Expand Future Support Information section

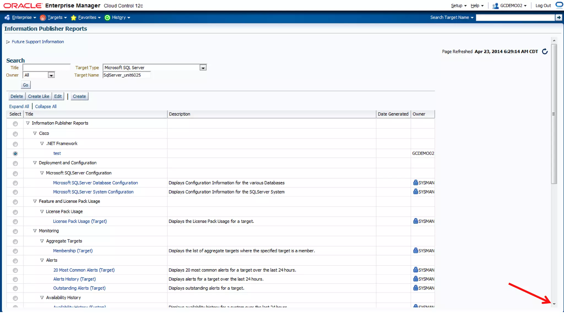[x=8, y=42]
